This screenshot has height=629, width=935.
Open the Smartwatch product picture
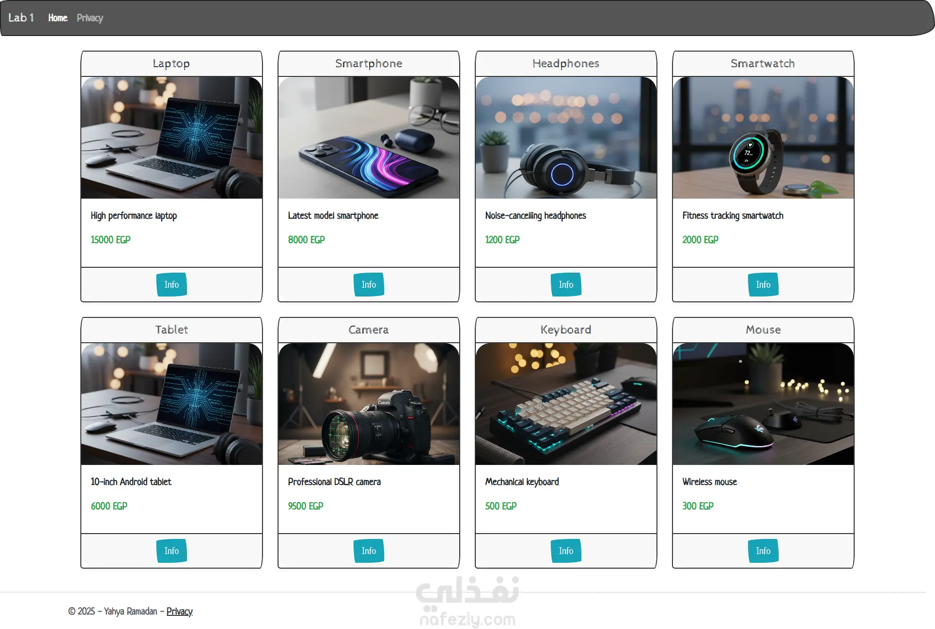coord(763,138)
